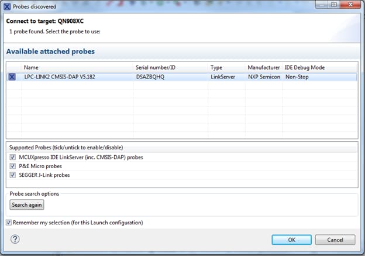Click the Probes discovered title bar icon
This screenshot has height=256, width=365.
point(7,6)
